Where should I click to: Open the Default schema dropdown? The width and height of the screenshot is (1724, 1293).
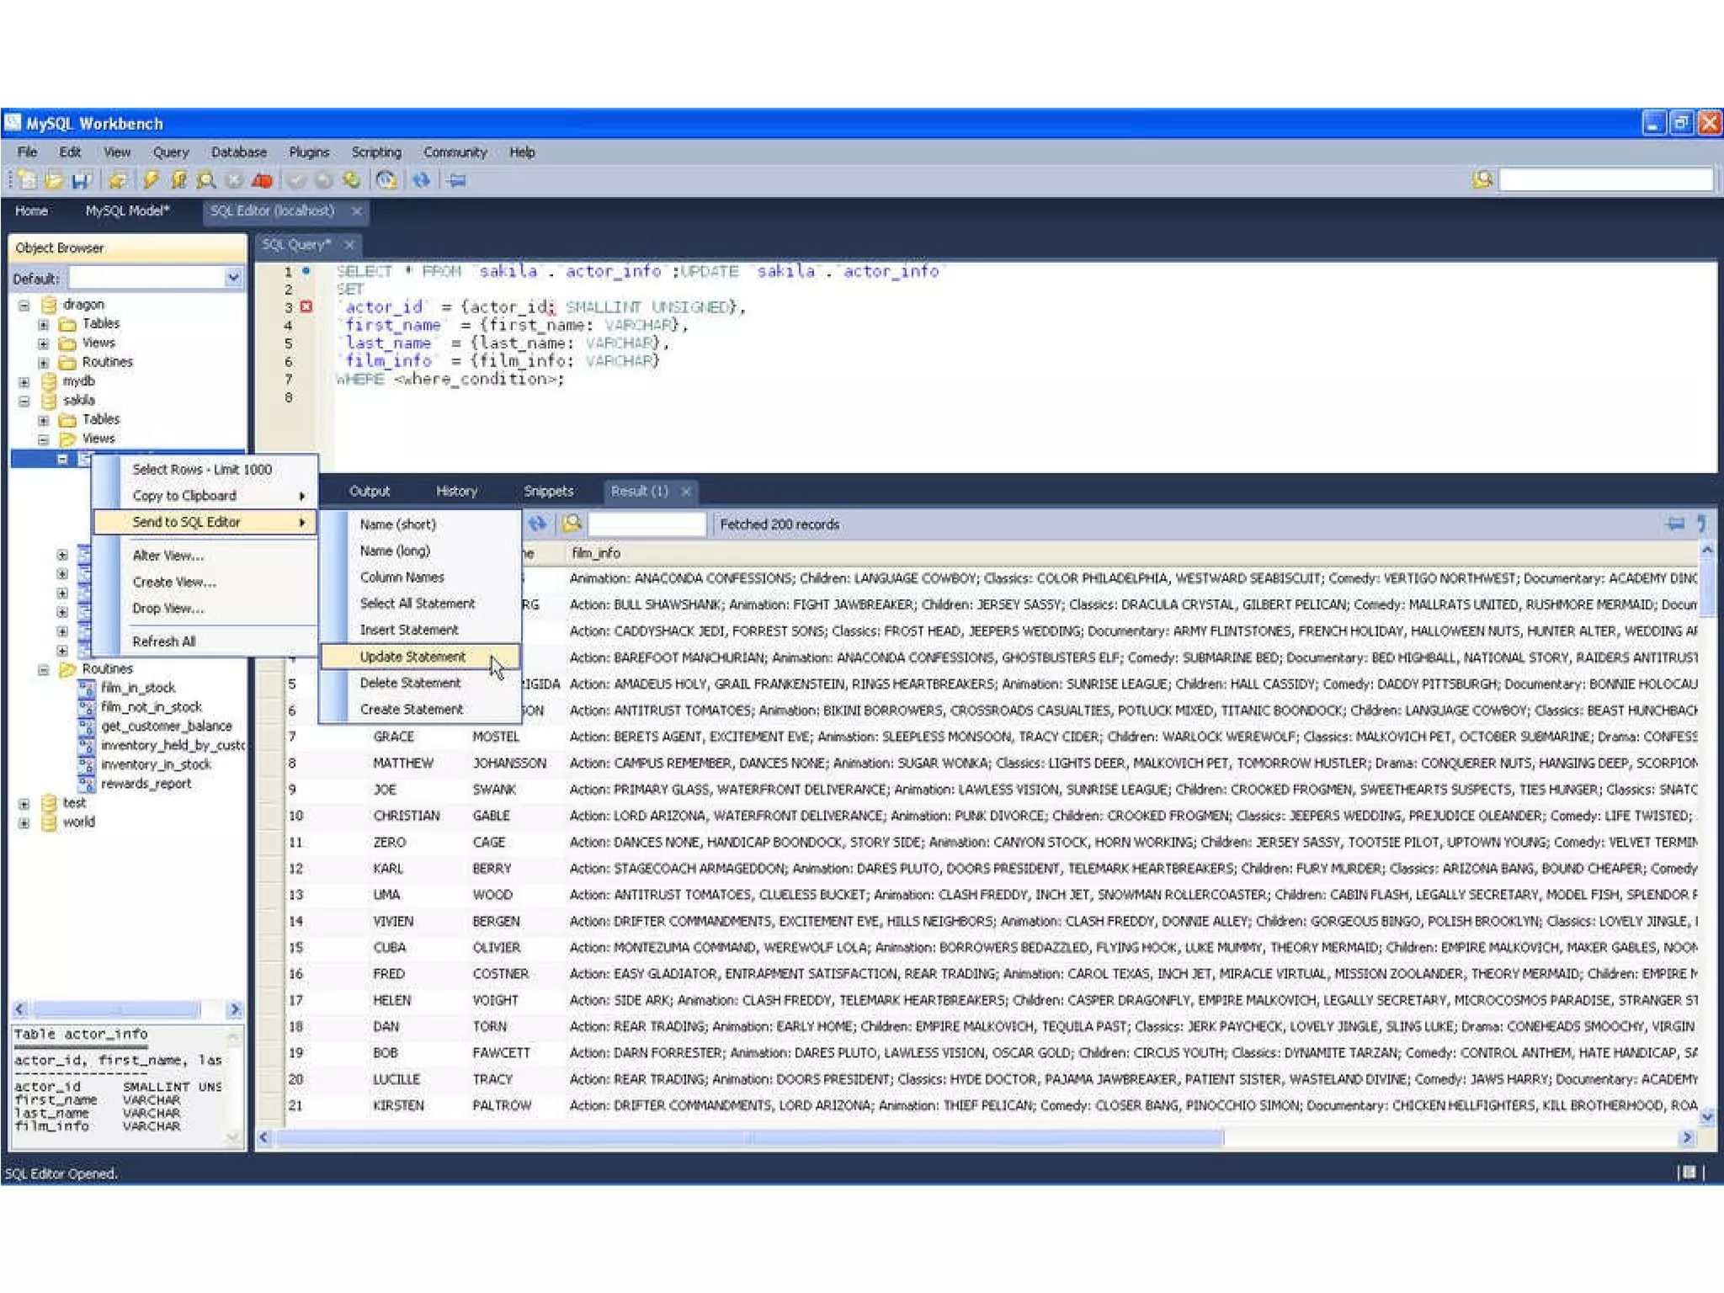(x=233, y=278)
